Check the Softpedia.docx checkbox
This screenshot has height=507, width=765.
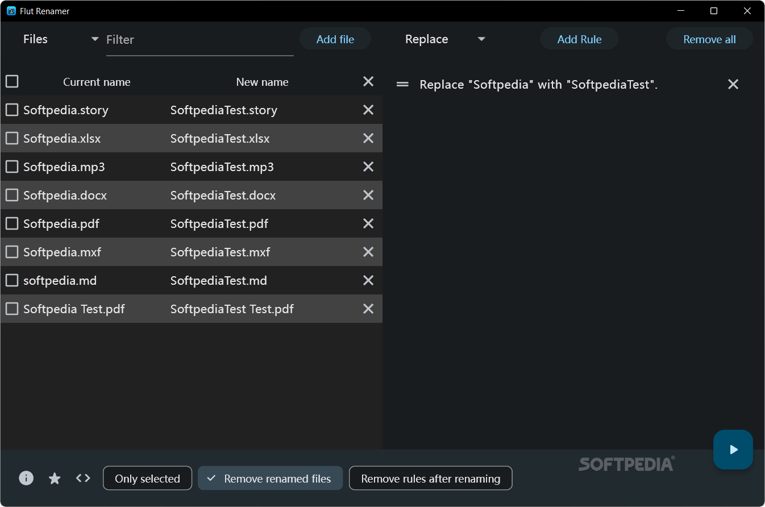[12, 195]
